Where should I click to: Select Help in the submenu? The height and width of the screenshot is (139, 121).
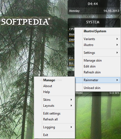pos(54,92)
